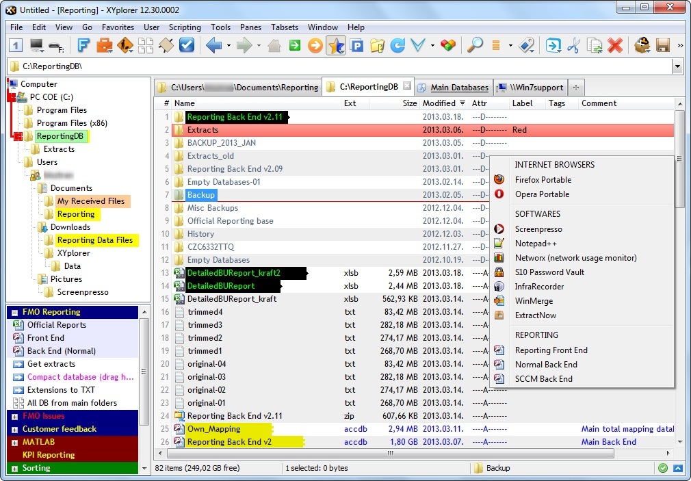Collapse the FMO Reporting catalog category
691x481 pixels.
tap(15, 312)
